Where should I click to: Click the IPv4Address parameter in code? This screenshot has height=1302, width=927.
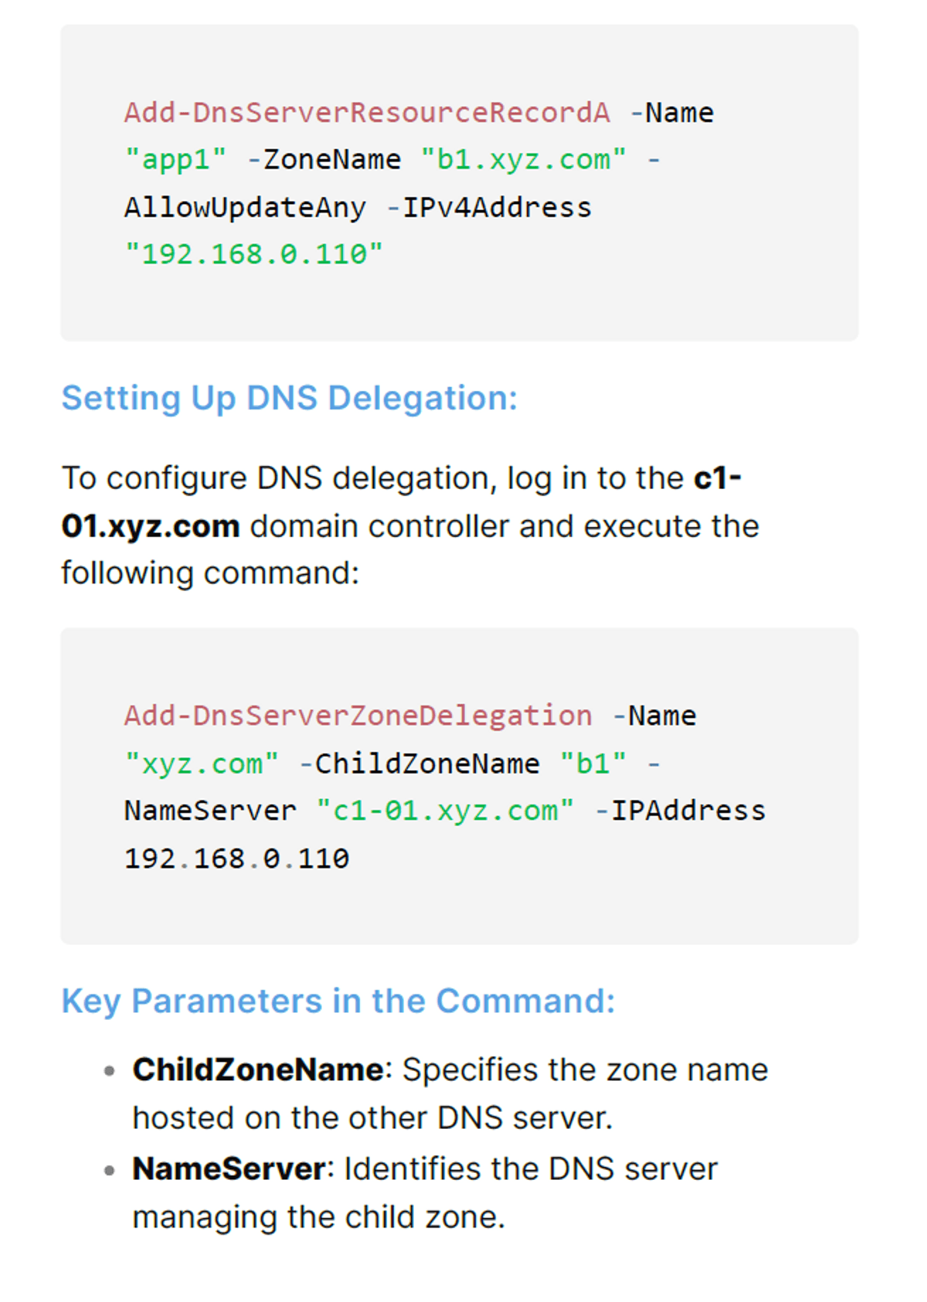pos(497,207)
